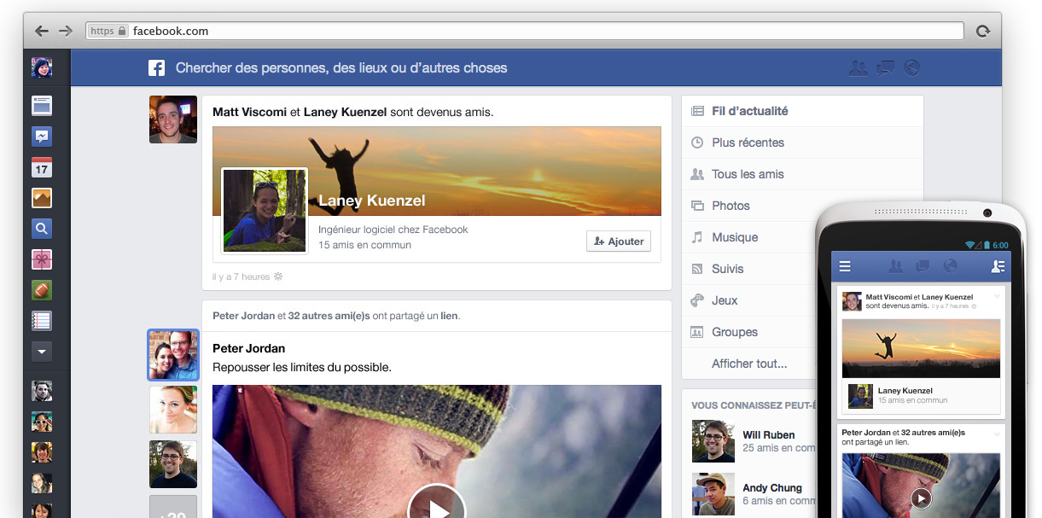Click the search field 'Chercher des personnes'
This screenshot has width=1042, height=518.
(x=341, y=68)
